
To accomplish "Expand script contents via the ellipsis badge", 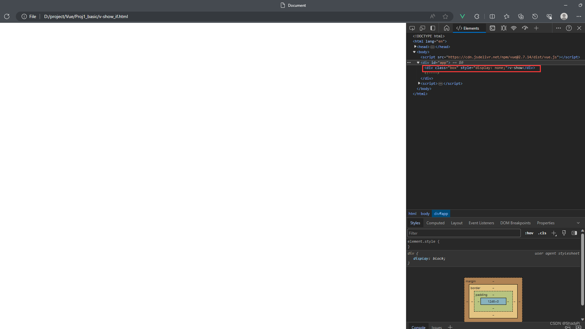I will pos(441,84).
